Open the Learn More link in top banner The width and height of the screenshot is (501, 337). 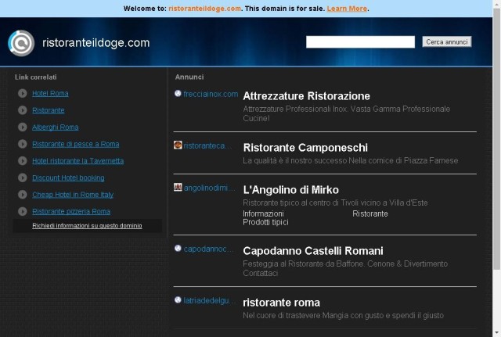(347, 9)
